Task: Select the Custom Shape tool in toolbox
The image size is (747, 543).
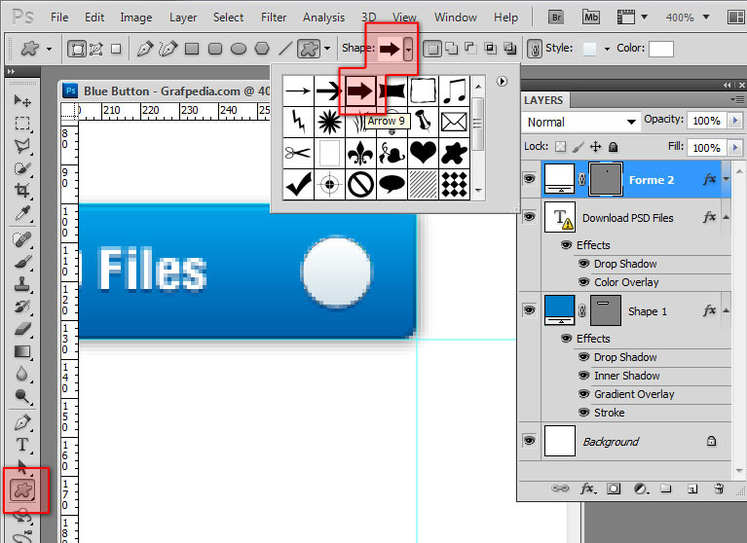Action: [22, 489]
